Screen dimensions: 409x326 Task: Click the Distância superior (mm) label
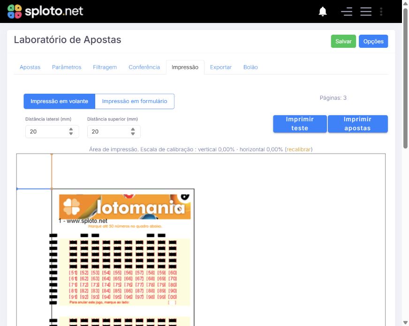pos(113,119)
